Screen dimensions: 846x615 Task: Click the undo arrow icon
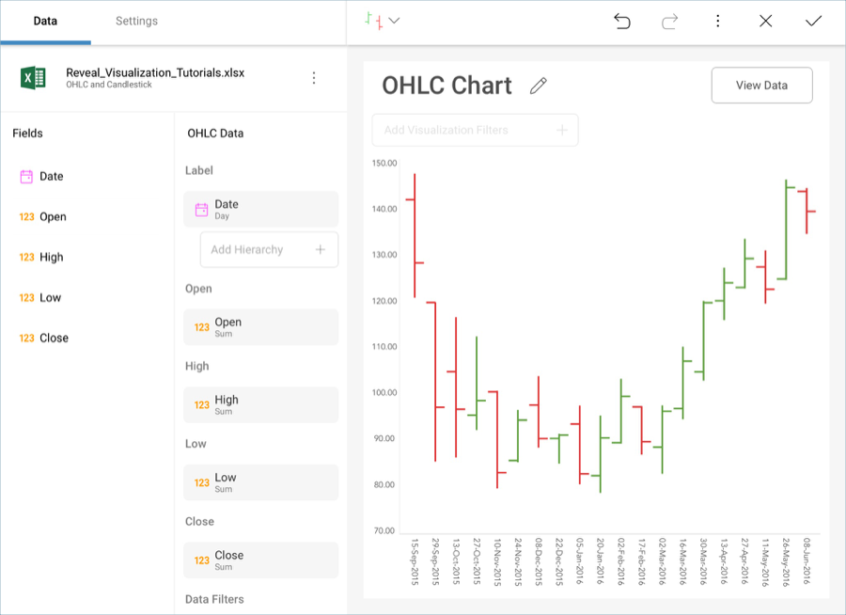pyautogui.click(x=621, y=21)
